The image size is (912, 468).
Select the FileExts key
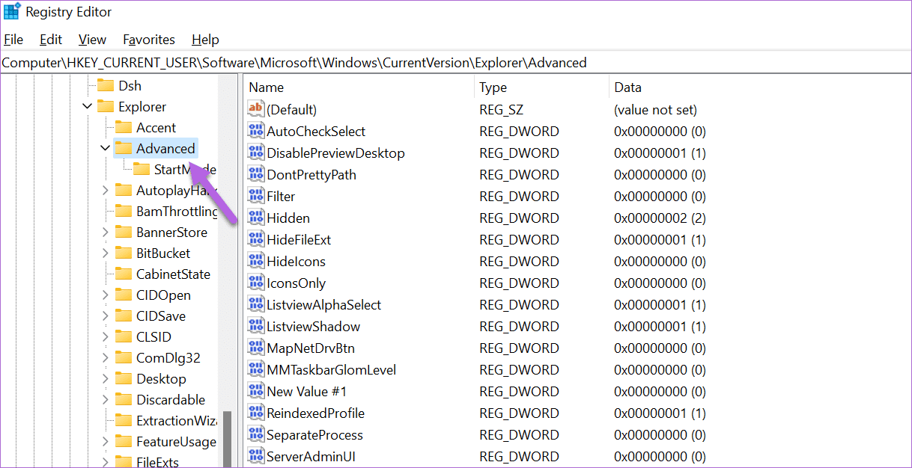(157, 463)
